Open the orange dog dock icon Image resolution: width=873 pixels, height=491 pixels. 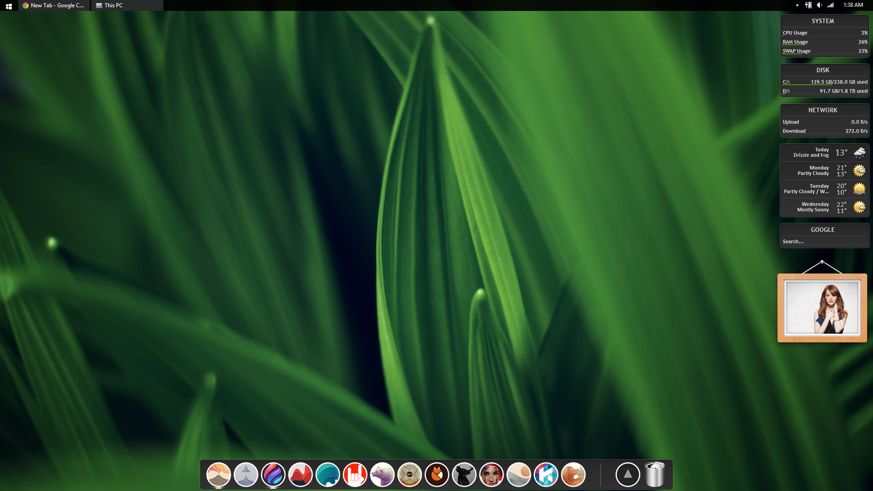click(573, 475)
